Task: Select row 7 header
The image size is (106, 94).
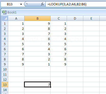Action: 5,54
